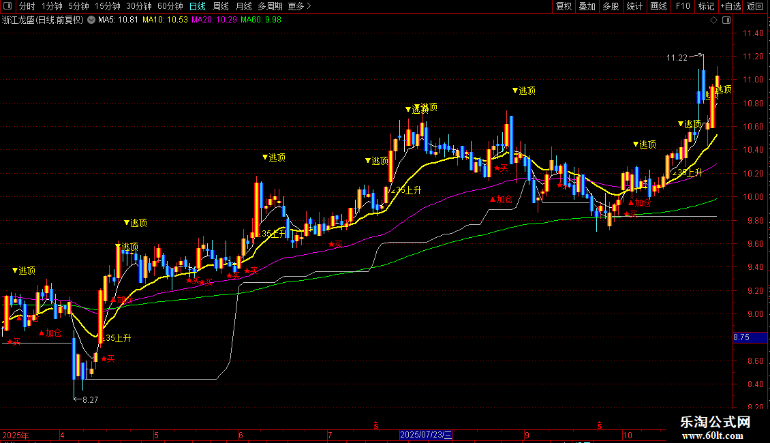This screenshot has height=443, width=770.
Task: Click the 标记 mark button
Action: 706,6
